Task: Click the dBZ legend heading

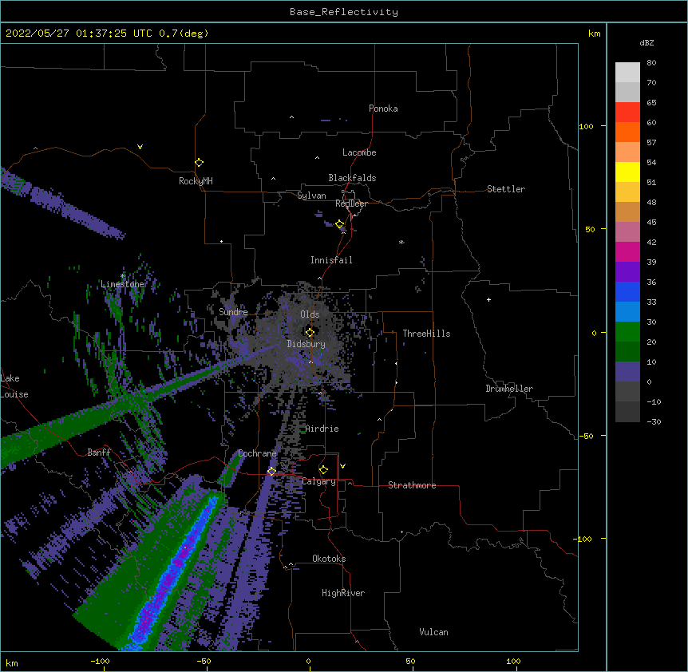Action: (646, 42)
